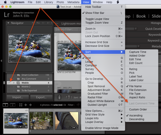Click the To Be Exported collection icon

tap(18, 91)
